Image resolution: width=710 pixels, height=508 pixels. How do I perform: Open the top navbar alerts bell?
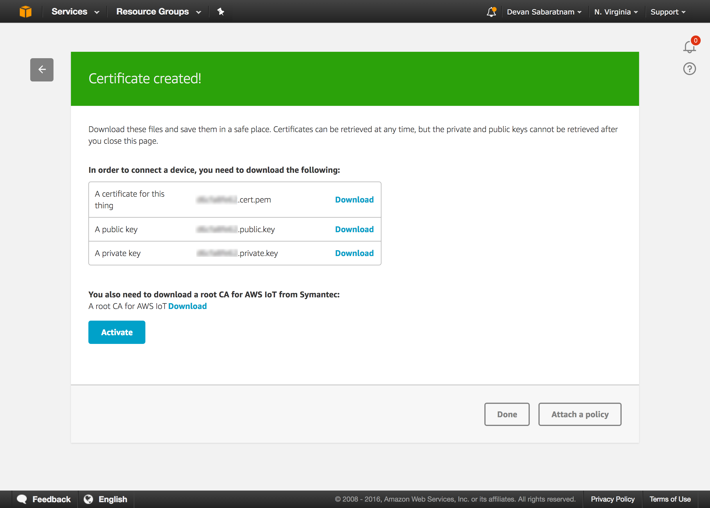491,12
